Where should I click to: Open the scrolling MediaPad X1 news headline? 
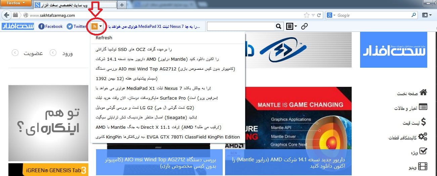pyautogui.click(x=154, y=26)
